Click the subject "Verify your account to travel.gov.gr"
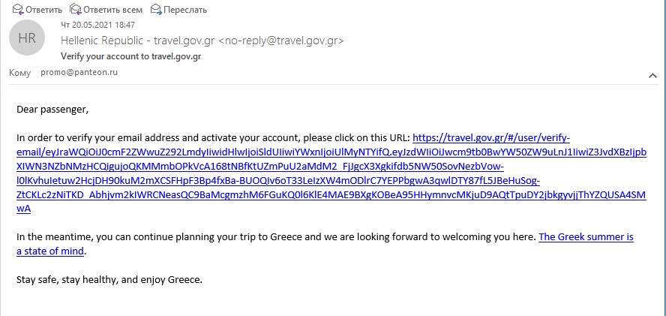 130,56
